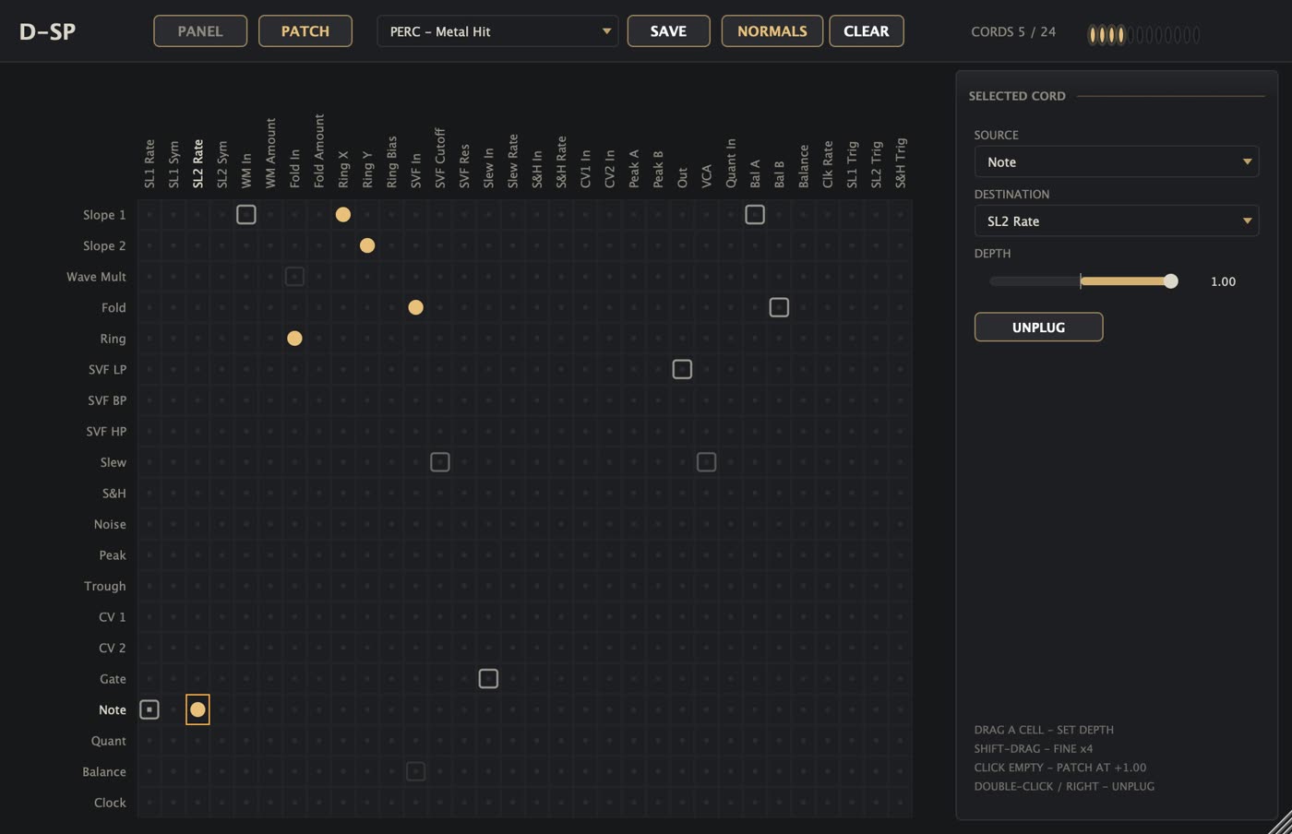The image size is (1292, 834).
Task: Click the selected Note to SL2 Rate cord
Action: [x=197, y=709]
